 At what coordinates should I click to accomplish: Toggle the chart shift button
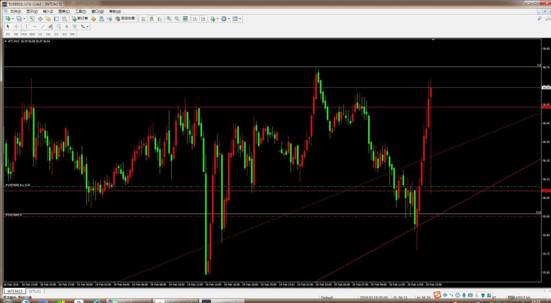204,19
